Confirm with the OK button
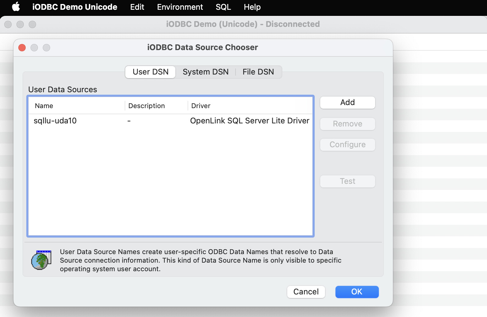The image size is (487, 317). (357, 292)
